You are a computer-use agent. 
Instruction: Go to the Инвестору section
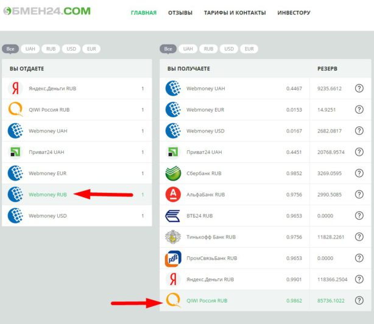tap(294, 13)
